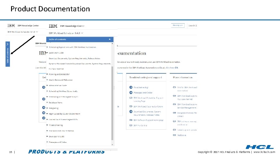The width and height of the screenshot is (280, 157).
Task: Click the Search input field
Action: pos(192,26)
